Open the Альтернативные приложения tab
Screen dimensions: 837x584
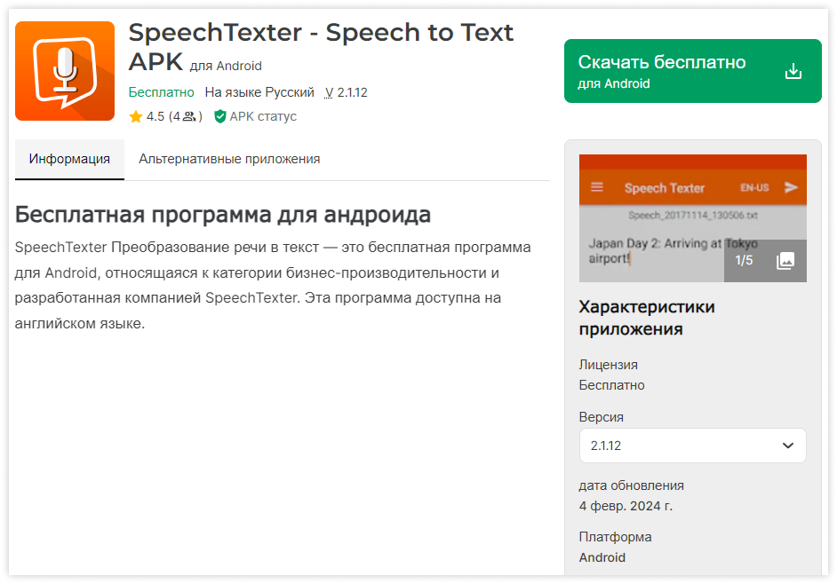229,159
